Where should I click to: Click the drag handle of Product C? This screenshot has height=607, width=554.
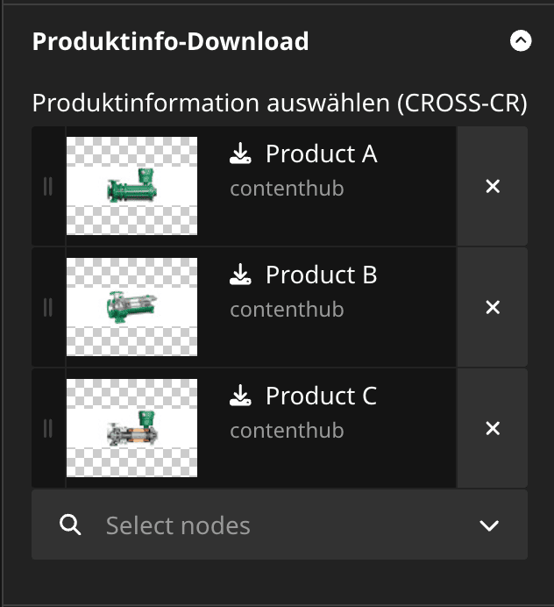48,429
